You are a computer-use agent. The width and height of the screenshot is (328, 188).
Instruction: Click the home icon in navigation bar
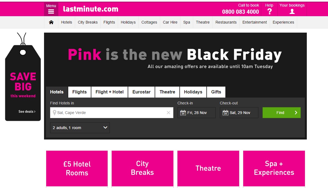tap(51, 22)
